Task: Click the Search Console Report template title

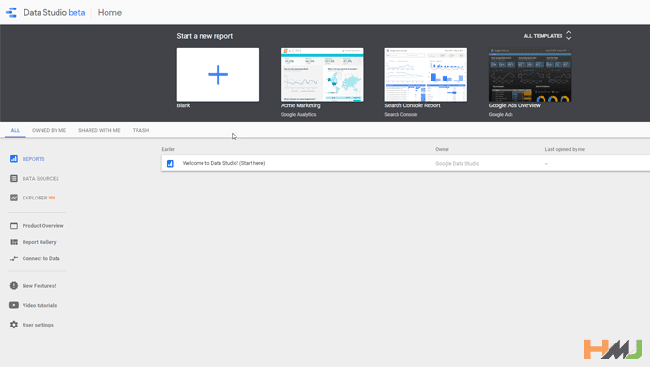Action: tap(413, 105)
